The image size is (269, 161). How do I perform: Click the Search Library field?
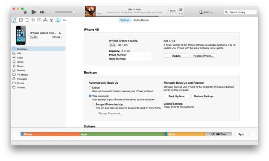point(240,12)
